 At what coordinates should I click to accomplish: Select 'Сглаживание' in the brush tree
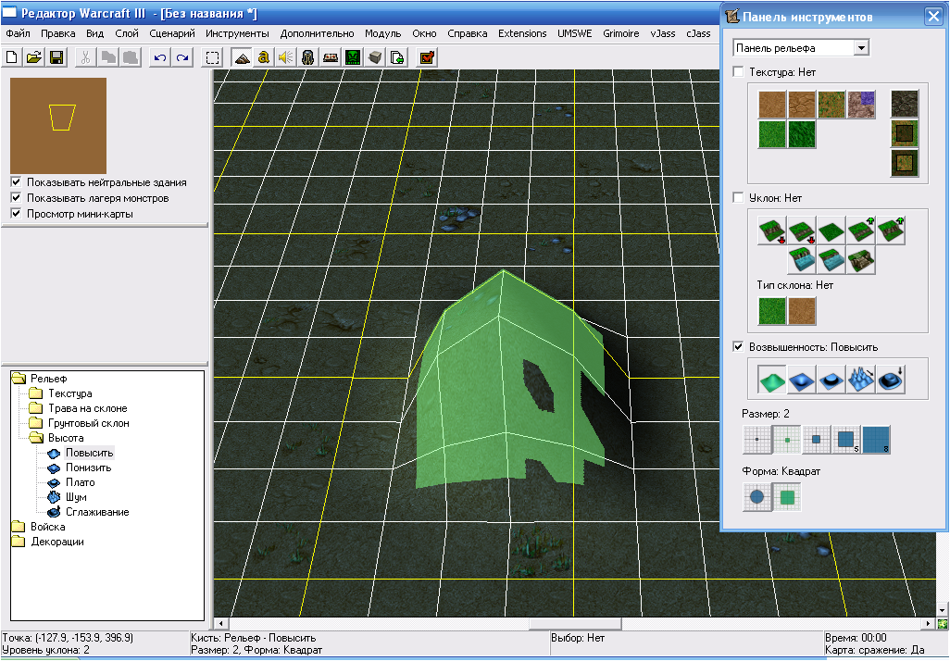[x=97, y=512]
